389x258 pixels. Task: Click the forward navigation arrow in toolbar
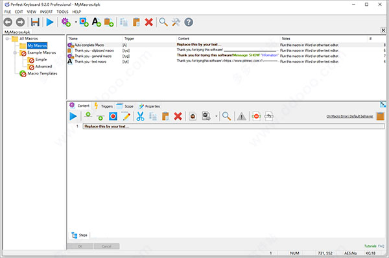click(x=20, y=22)
